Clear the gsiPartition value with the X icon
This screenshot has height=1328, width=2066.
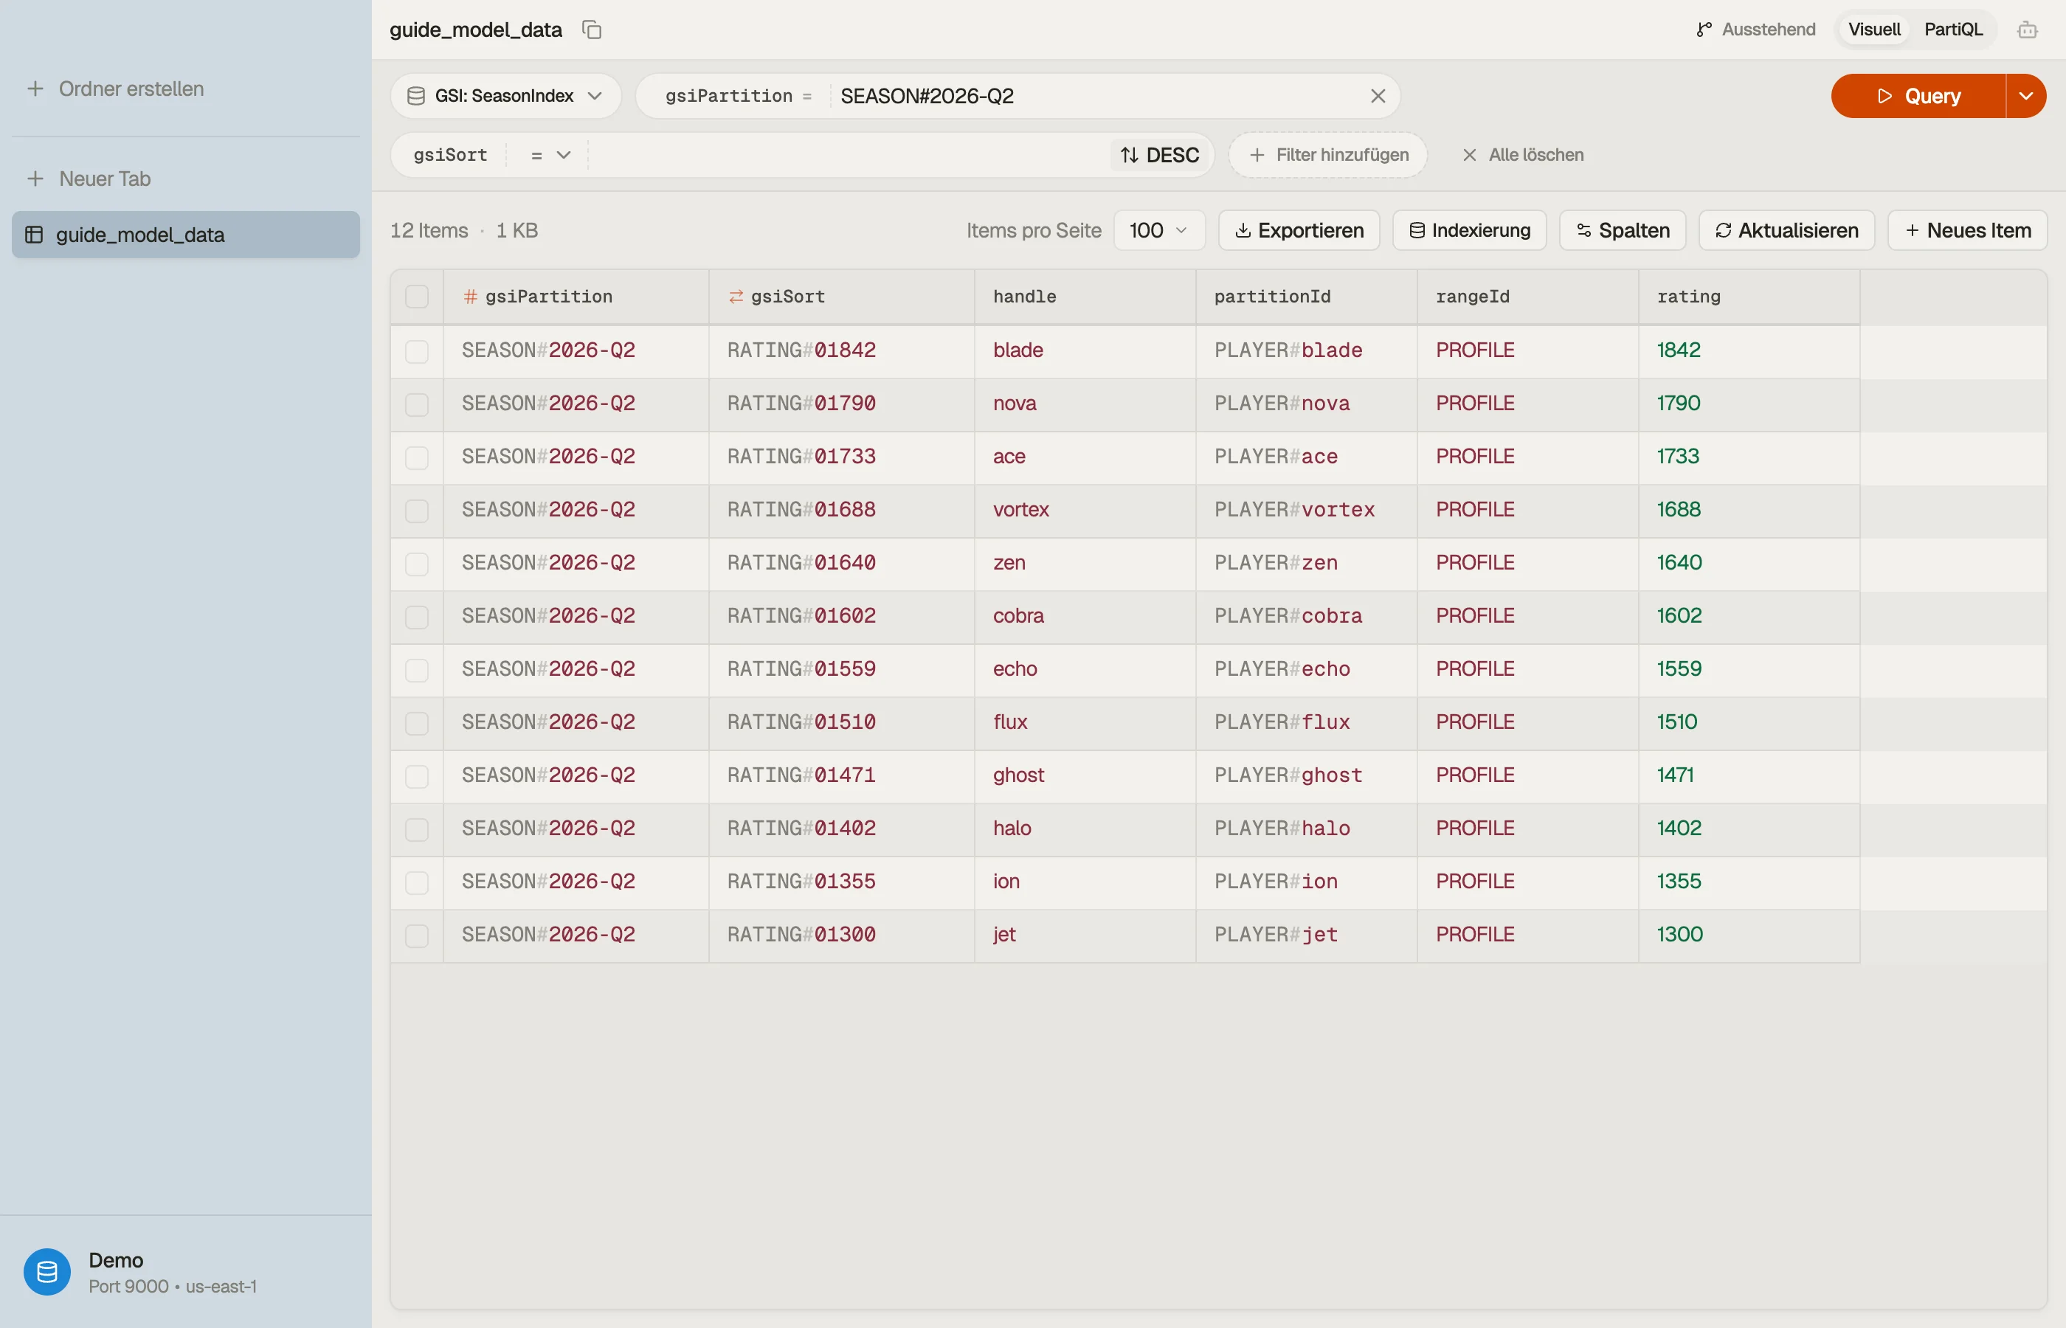(1377, 96)
